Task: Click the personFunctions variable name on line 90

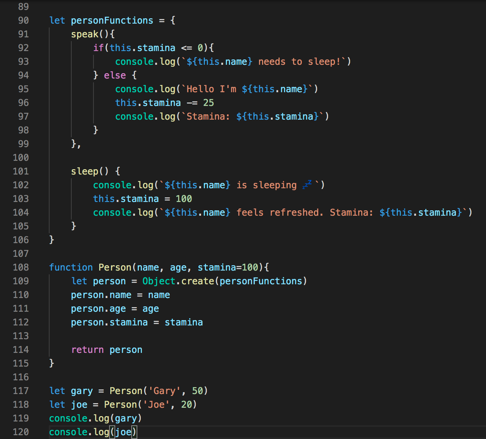Action: pyautogui.click(x=111, y=20)
